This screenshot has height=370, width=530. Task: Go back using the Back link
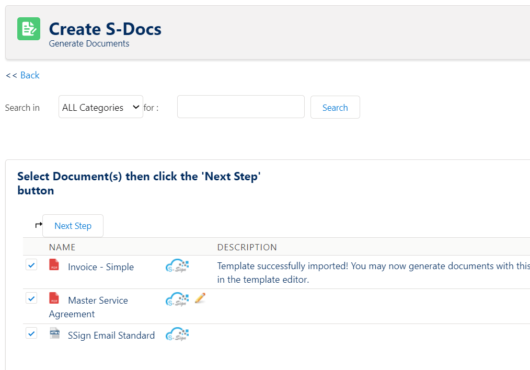[30, 75]
